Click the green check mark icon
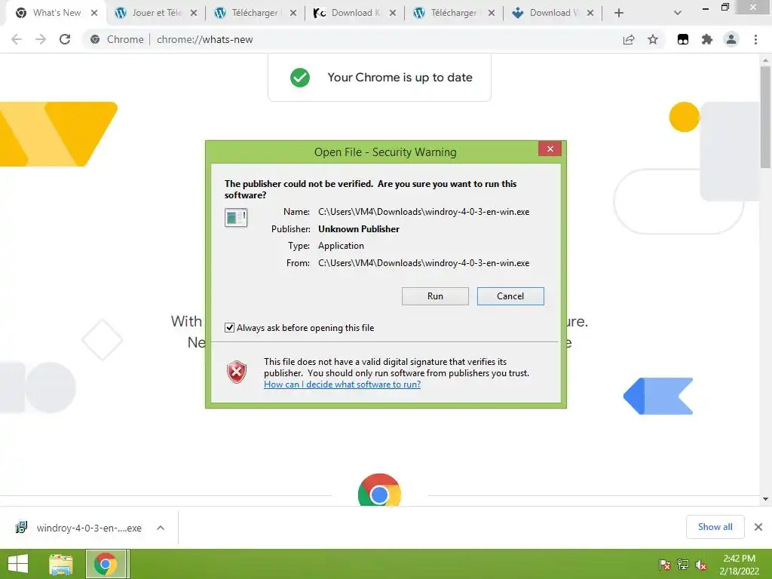The height and width of the screenshot is (579, 772). click(x=300, y=78)
